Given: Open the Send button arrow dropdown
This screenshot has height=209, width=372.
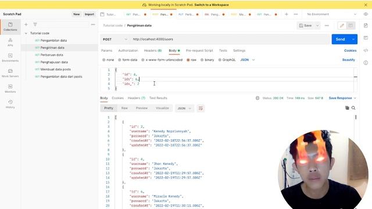Looking at the screenshot, I should coord(353,39).
